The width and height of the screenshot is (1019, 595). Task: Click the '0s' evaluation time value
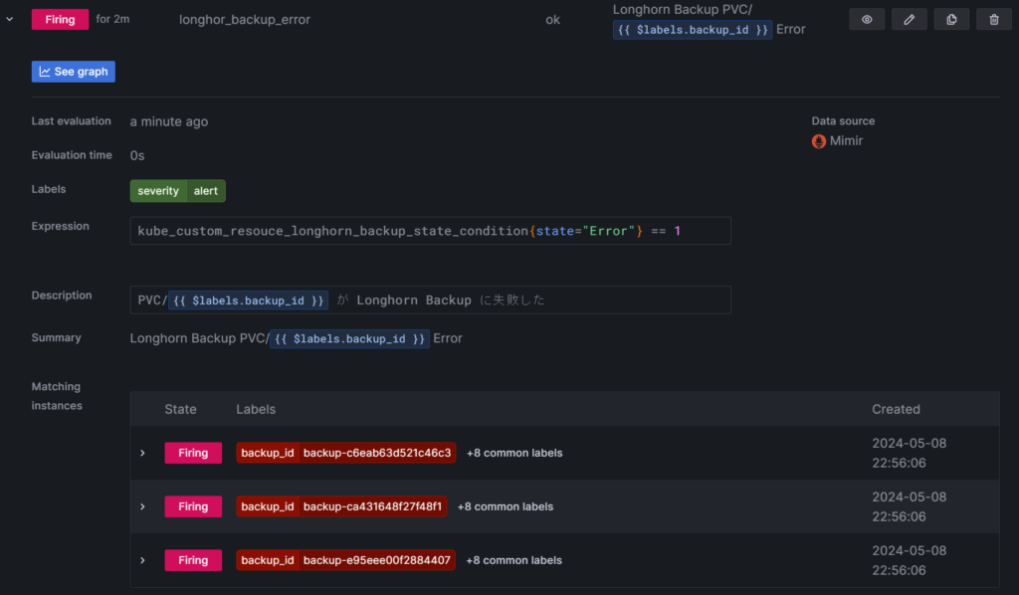[x=137, y=155]
